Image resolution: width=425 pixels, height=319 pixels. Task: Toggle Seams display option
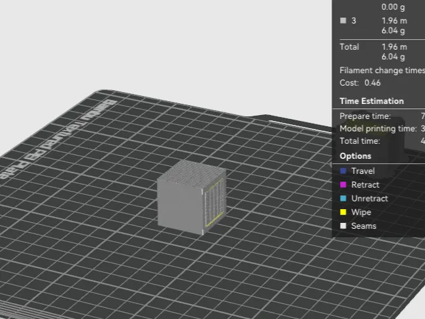pyautogui.click(x=364, y=226)
